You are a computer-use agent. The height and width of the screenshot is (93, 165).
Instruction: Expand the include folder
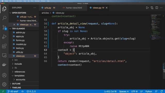point(18,64)
